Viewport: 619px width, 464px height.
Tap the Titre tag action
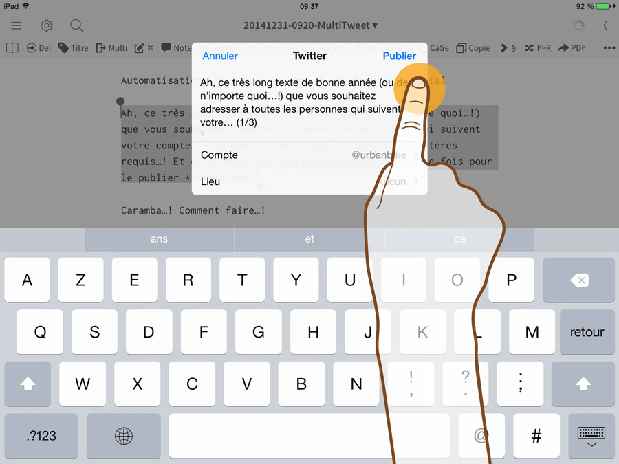click(x=74, y=48)
